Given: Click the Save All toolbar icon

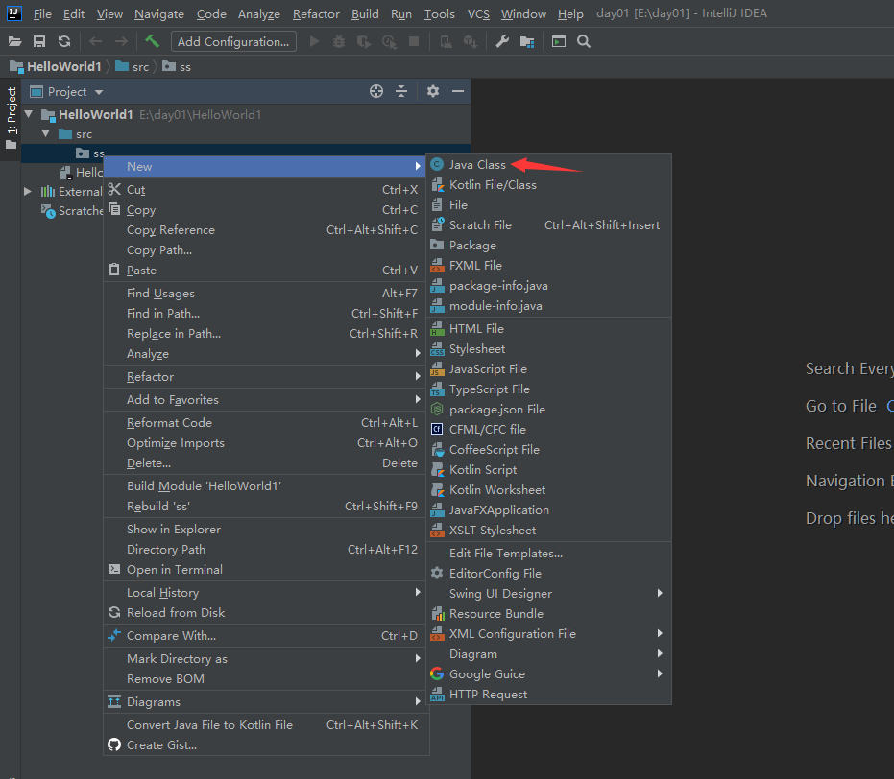Looking at the screenshot, I should click(39, 41).
